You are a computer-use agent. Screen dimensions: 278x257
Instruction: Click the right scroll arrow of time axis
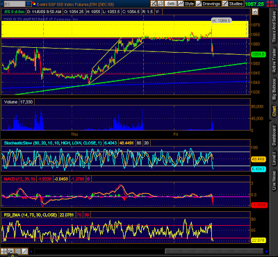(x=266, y=251)
